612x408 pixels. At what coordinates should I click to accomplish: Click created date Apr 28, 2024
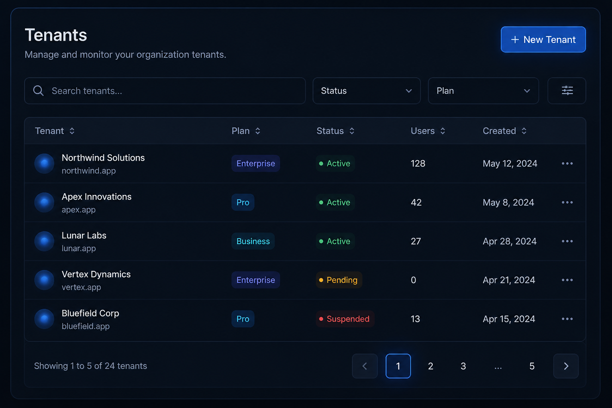pyautogui.click(x=510, y=241)
